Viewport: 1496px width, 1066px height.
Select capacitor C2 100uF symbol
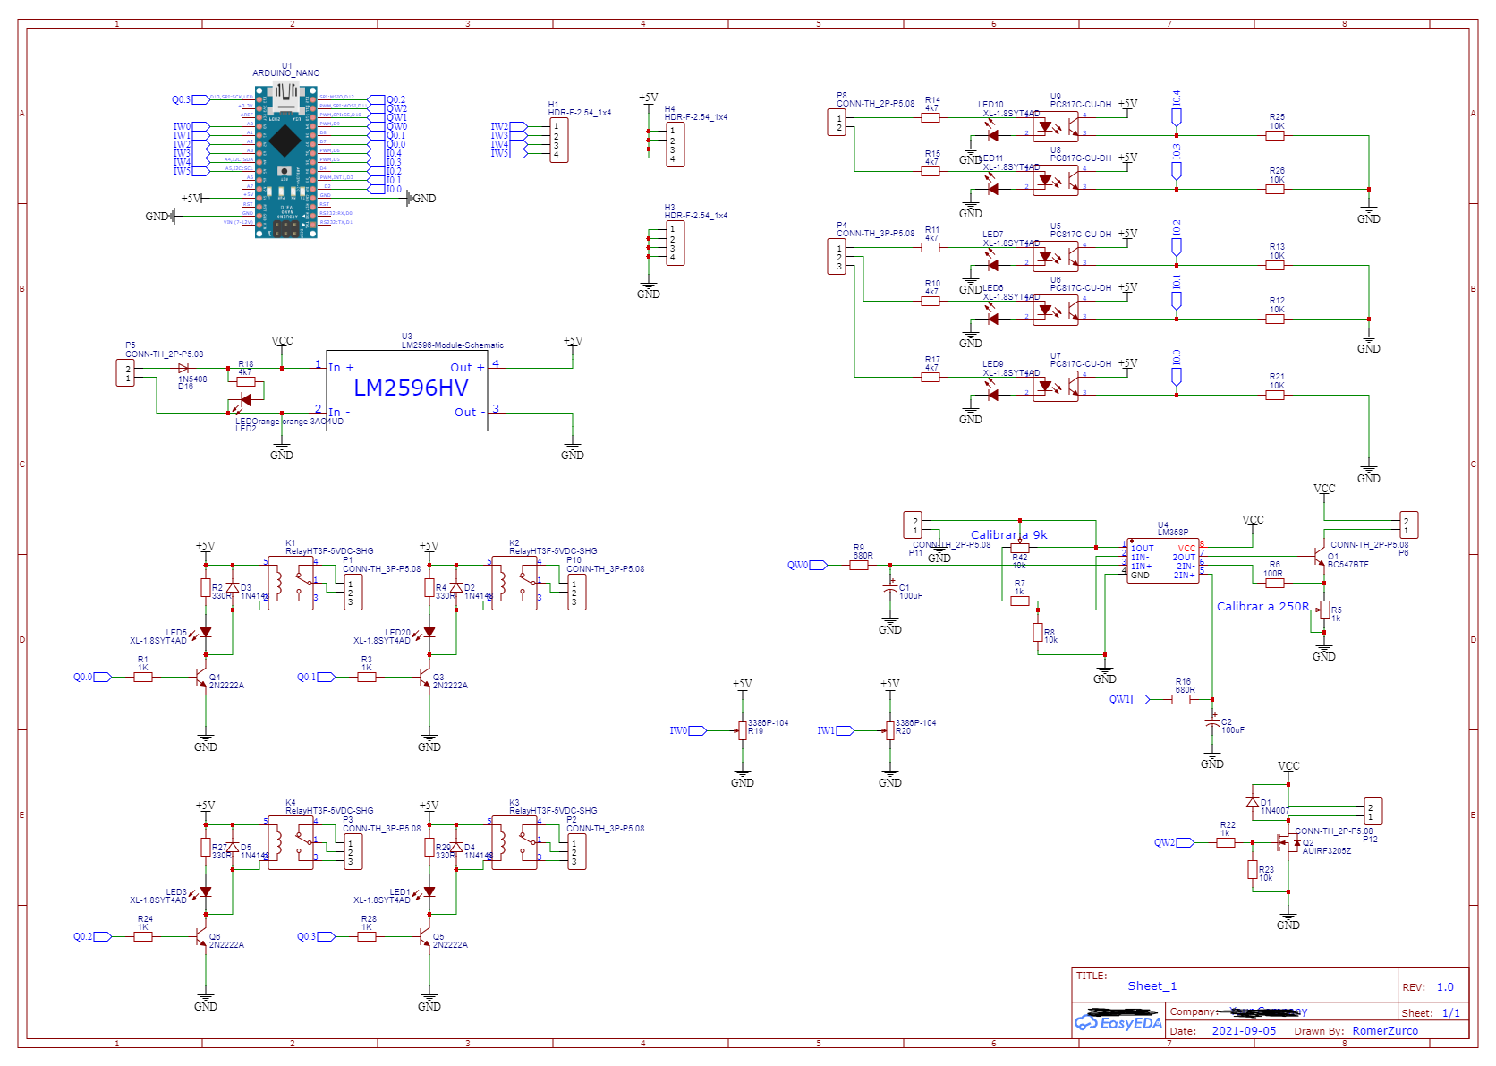point(1212,721)
